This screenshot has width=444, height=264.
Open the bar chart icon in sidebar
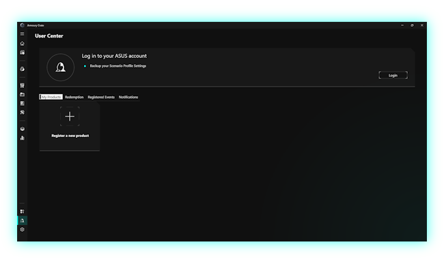pyautogui.click(x=22, y=138)
